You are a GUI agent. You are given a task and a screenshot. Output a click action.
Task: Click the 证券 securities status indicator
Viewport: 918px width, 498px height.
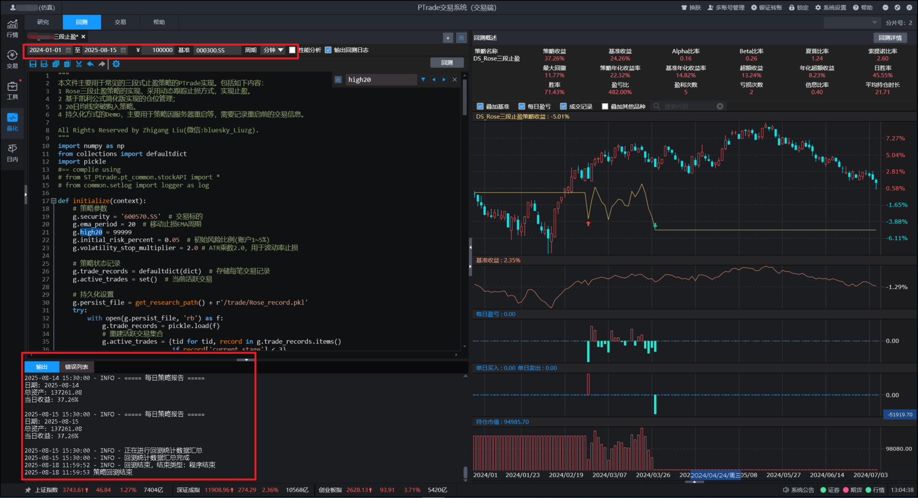(x=830, y=490)
